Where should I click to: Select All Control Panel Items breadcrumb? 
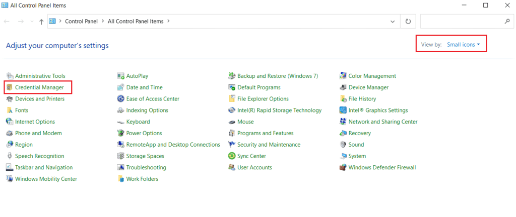coord(136,21)
